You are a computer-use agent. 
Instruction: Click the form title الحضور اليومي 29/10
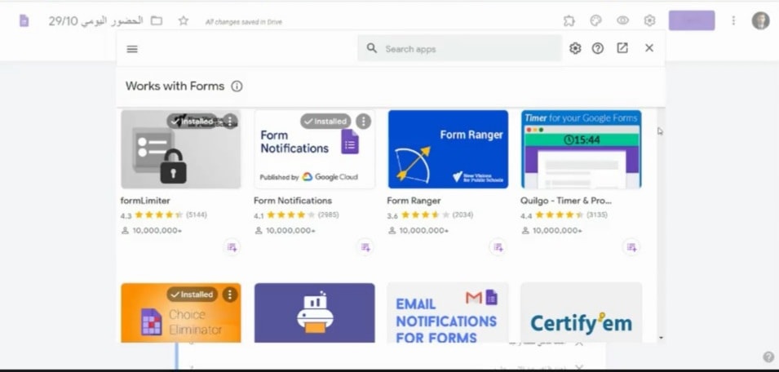pos(96,21)
